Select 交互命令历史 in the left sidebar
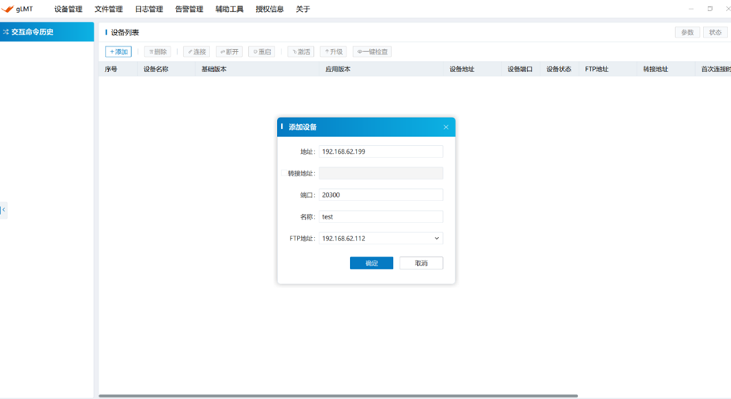 pos(47,32)
